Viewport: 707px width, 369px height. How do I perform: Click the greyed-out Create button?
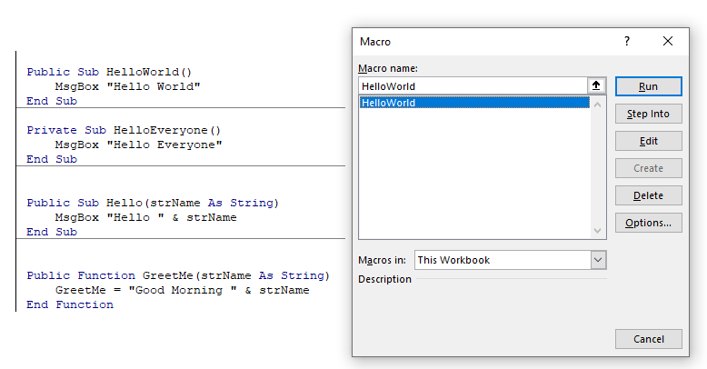[648, 168]
